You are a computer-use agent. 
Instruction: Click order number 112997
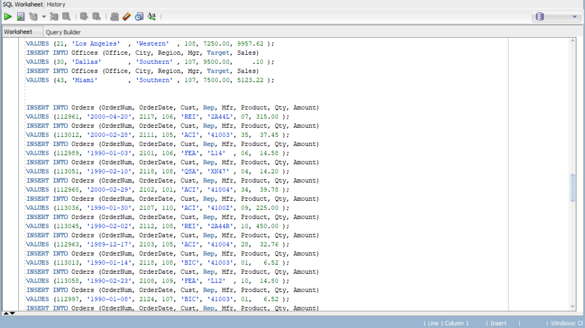click(x=67, y=299)
